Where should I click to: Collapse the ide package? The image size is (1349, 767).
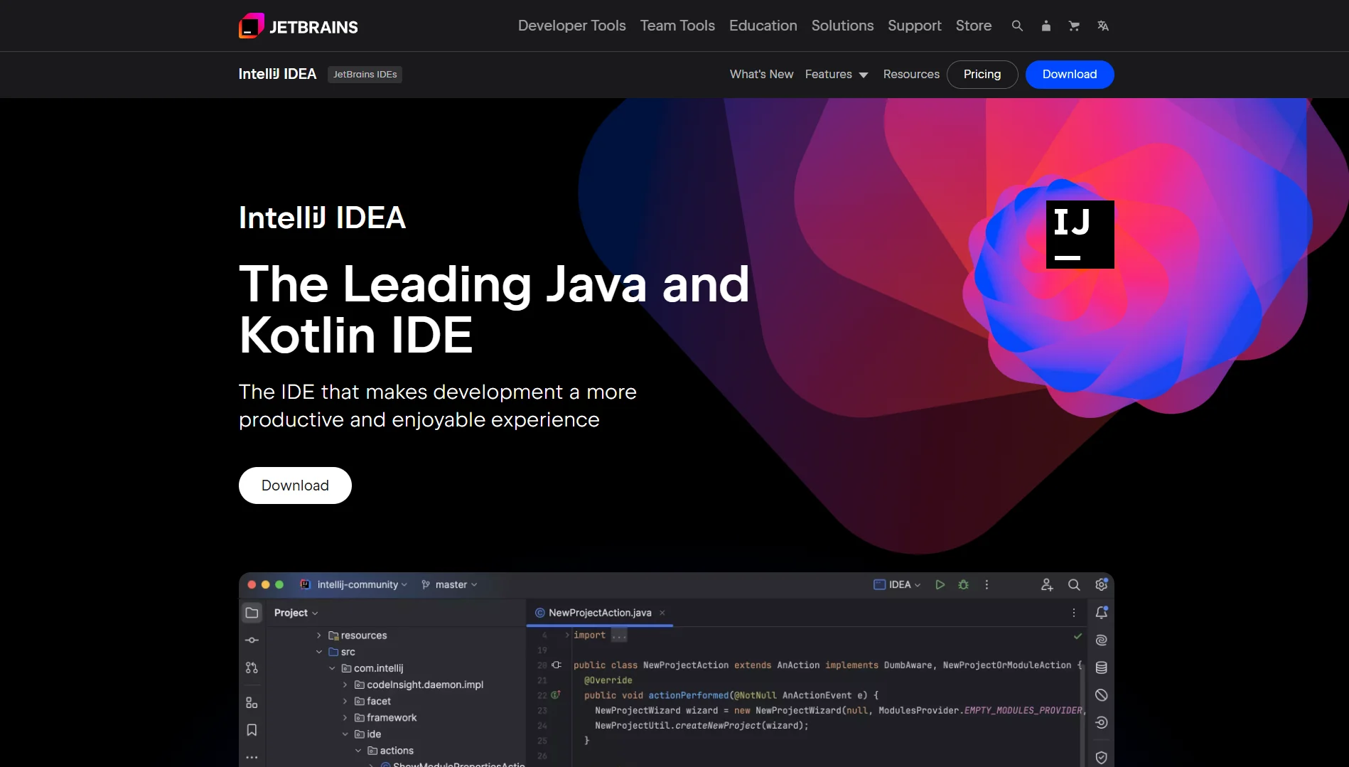pyautogui.click(x=345, y=734)
